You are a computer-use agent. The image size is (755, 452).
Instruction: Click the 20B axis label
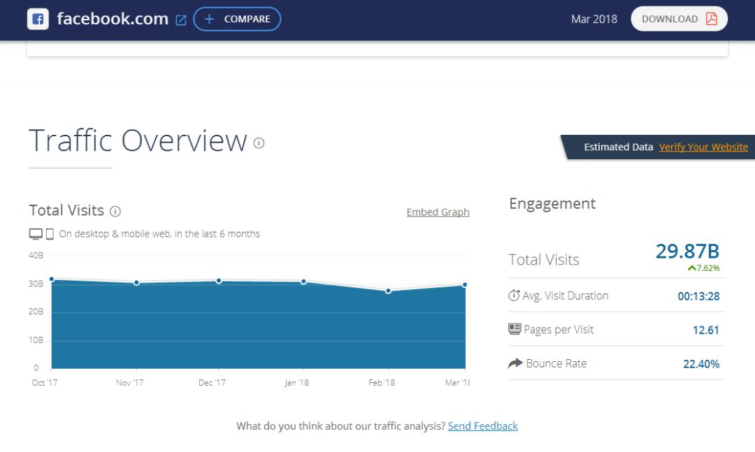[x=36, y=312]
